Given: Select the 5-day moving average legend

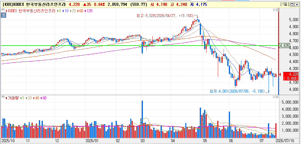Looking at the screenshot, I should [59, 11].
